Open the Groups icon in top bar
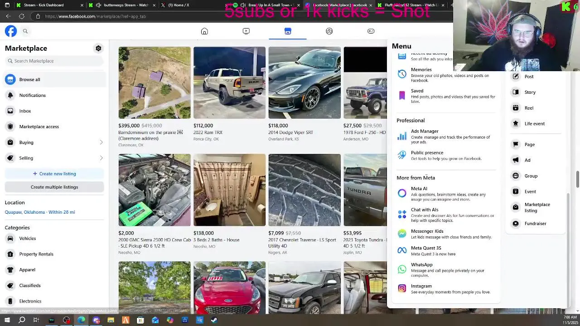580x326 pixels. click(x=329, y=31)
